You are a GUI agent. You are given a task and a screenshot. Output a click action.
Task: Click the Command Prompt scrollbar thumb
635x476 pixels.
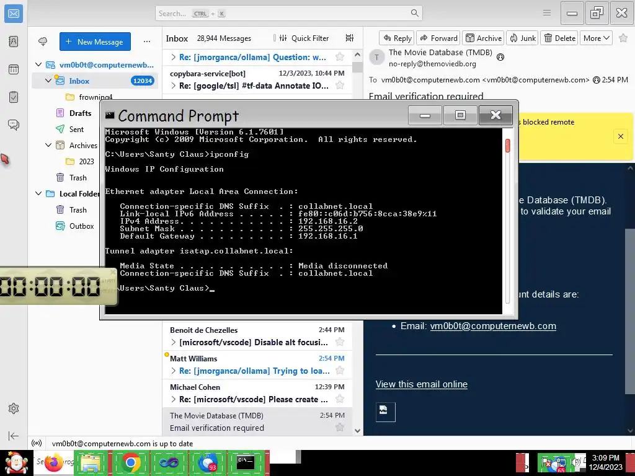[x=508, y=146]
